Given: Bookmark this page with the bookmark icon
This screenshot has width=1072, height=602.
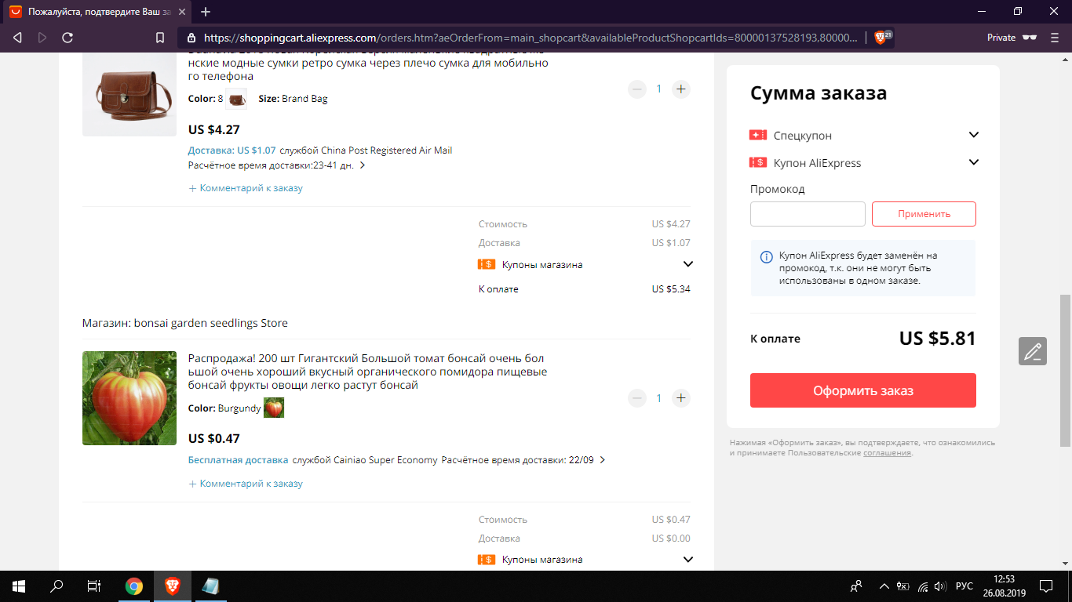Looking at the screenshot, I should click(x=160, y=38).
